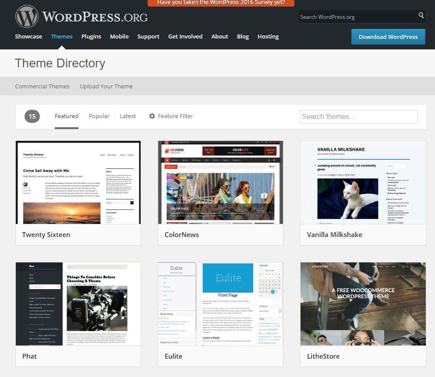
Task: Open the Plugins menu item
Action: [91, 36]
